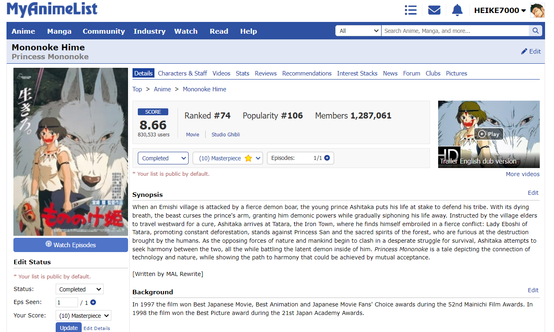Open sidebar Your Score dropdown
The height and width of the screenshot is (332, 554).
pos(83,316)
